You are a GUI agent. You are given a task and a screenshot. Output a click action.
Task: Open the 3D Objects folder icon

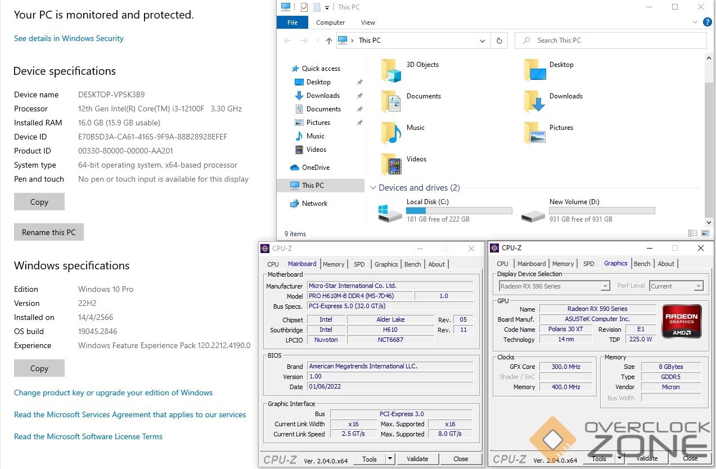(391, 71)
